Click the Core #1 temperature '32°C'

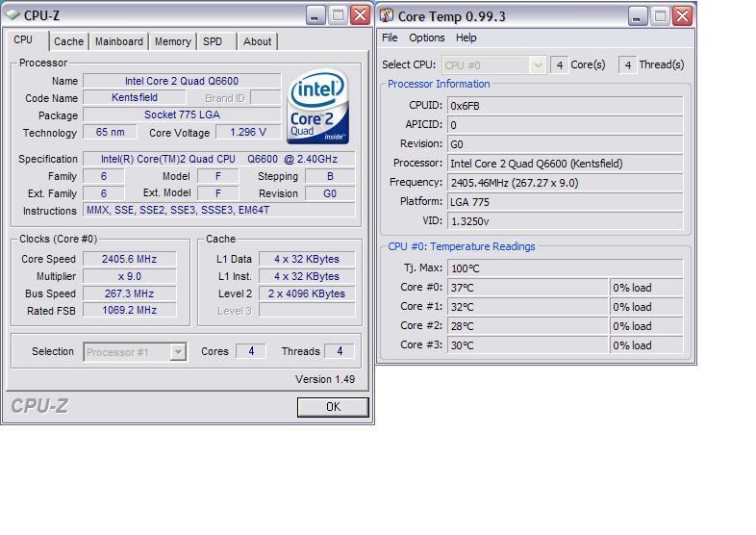527,307
